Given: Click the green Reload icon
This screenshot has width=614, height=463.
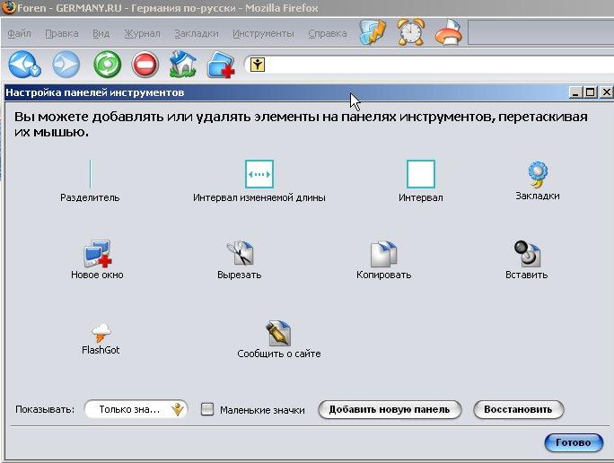Looking at the screenshot, I should (x=108, y=65).
